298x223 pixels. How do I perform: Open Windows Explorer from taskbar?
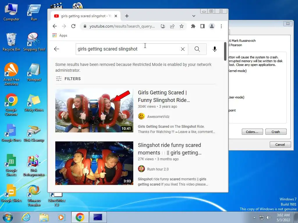tap(44, 217)
